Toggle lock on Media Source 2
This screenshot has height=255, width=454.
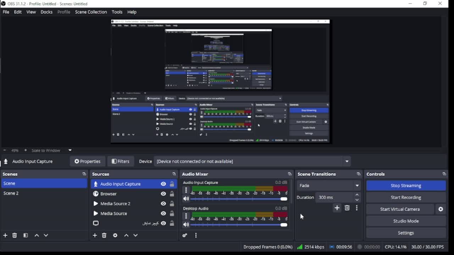172,204
